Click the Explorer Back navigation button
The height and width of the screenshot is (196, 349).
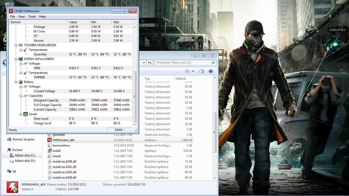click(4, 63)
